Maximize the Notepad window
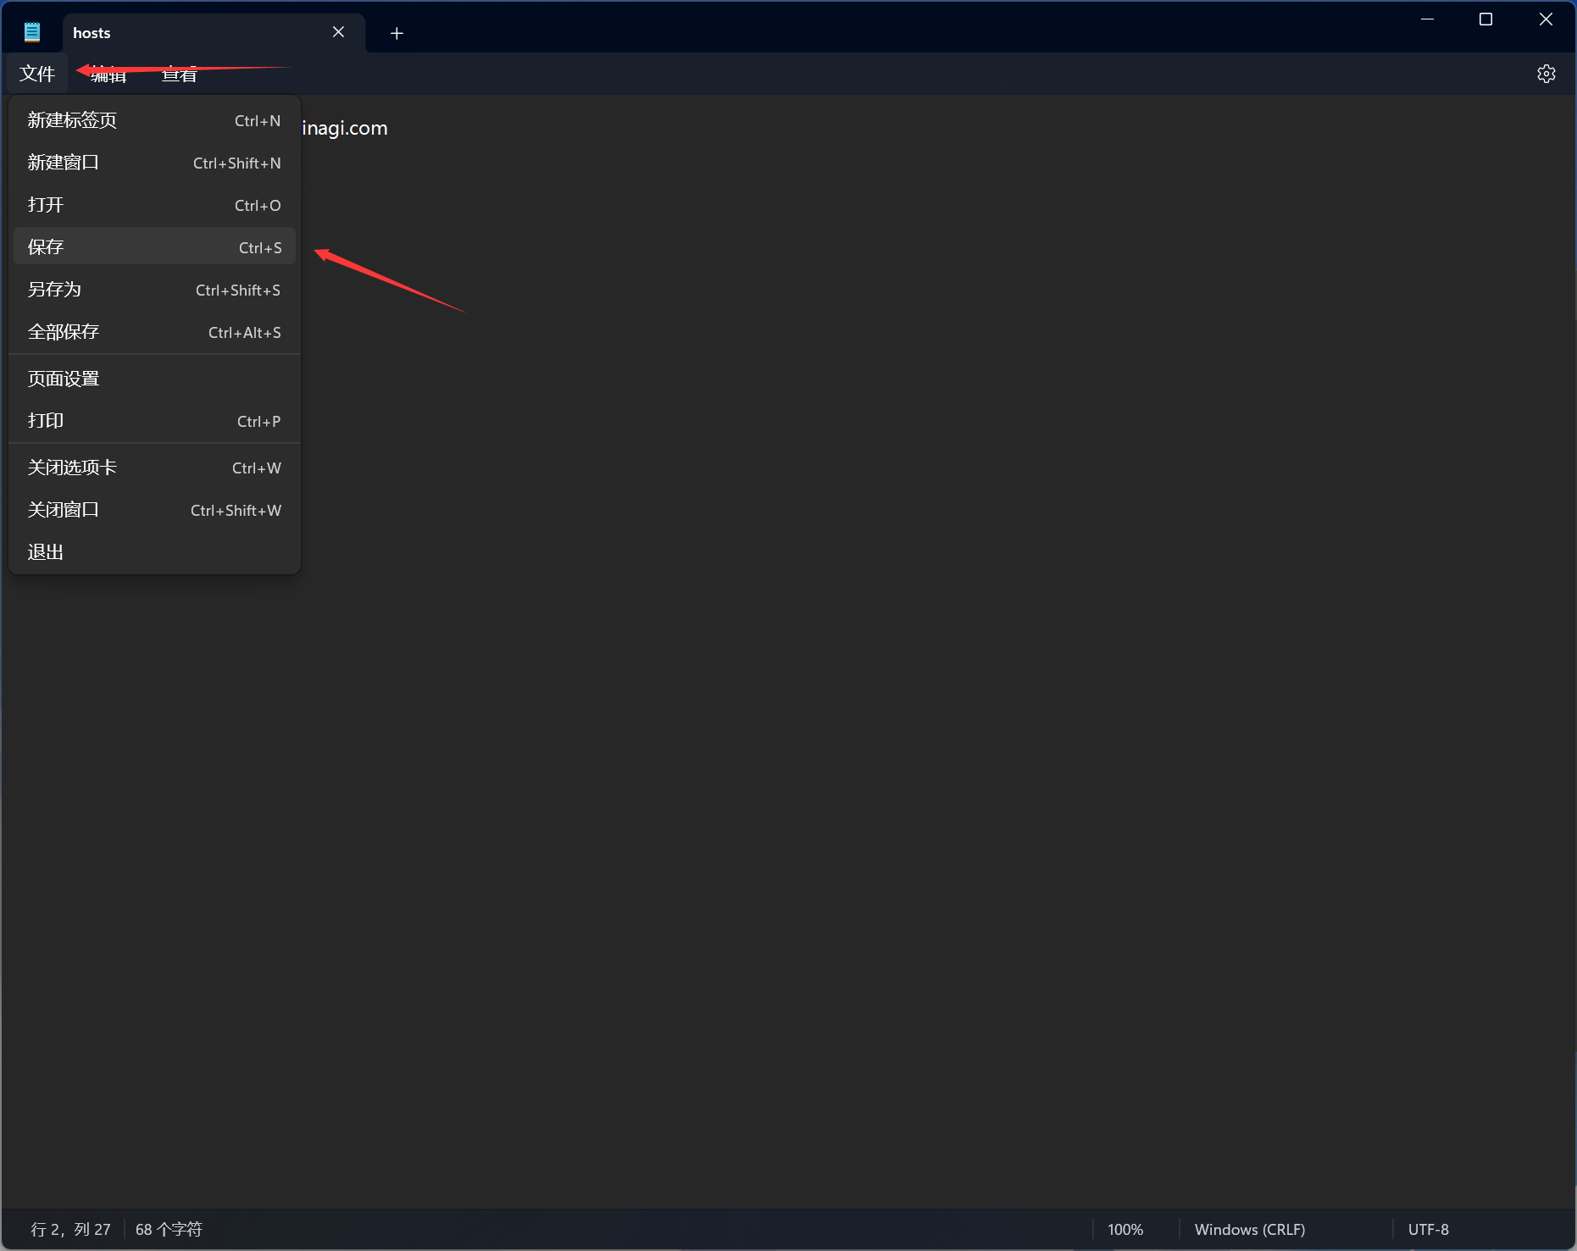Viewport: 1577px width, 1251px height. point(1485,19)
